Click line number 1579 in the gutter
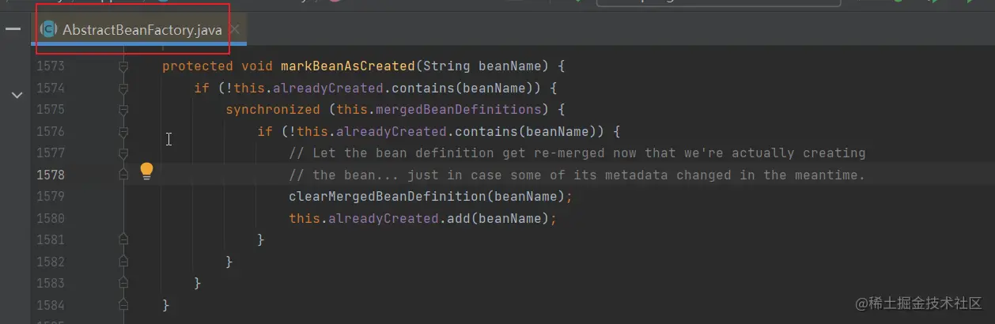Image resolution: width=995 pixels, height=324 pixels. 51,196
